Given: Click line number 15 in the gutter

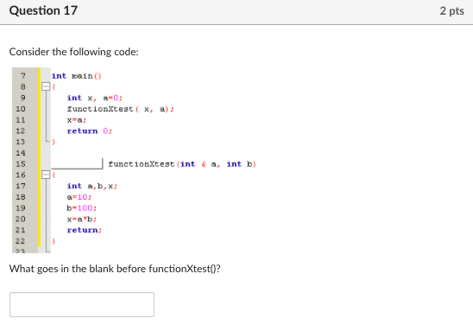Looking at the screenshot, I should tap(20, 164).
